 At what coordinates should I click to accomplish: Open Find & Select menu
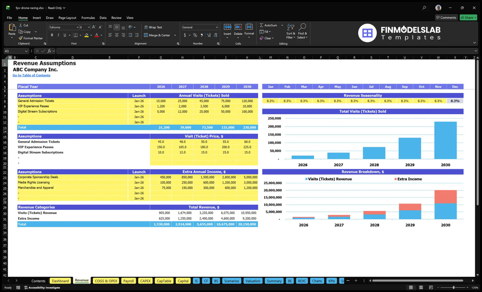tap(302, 31)
